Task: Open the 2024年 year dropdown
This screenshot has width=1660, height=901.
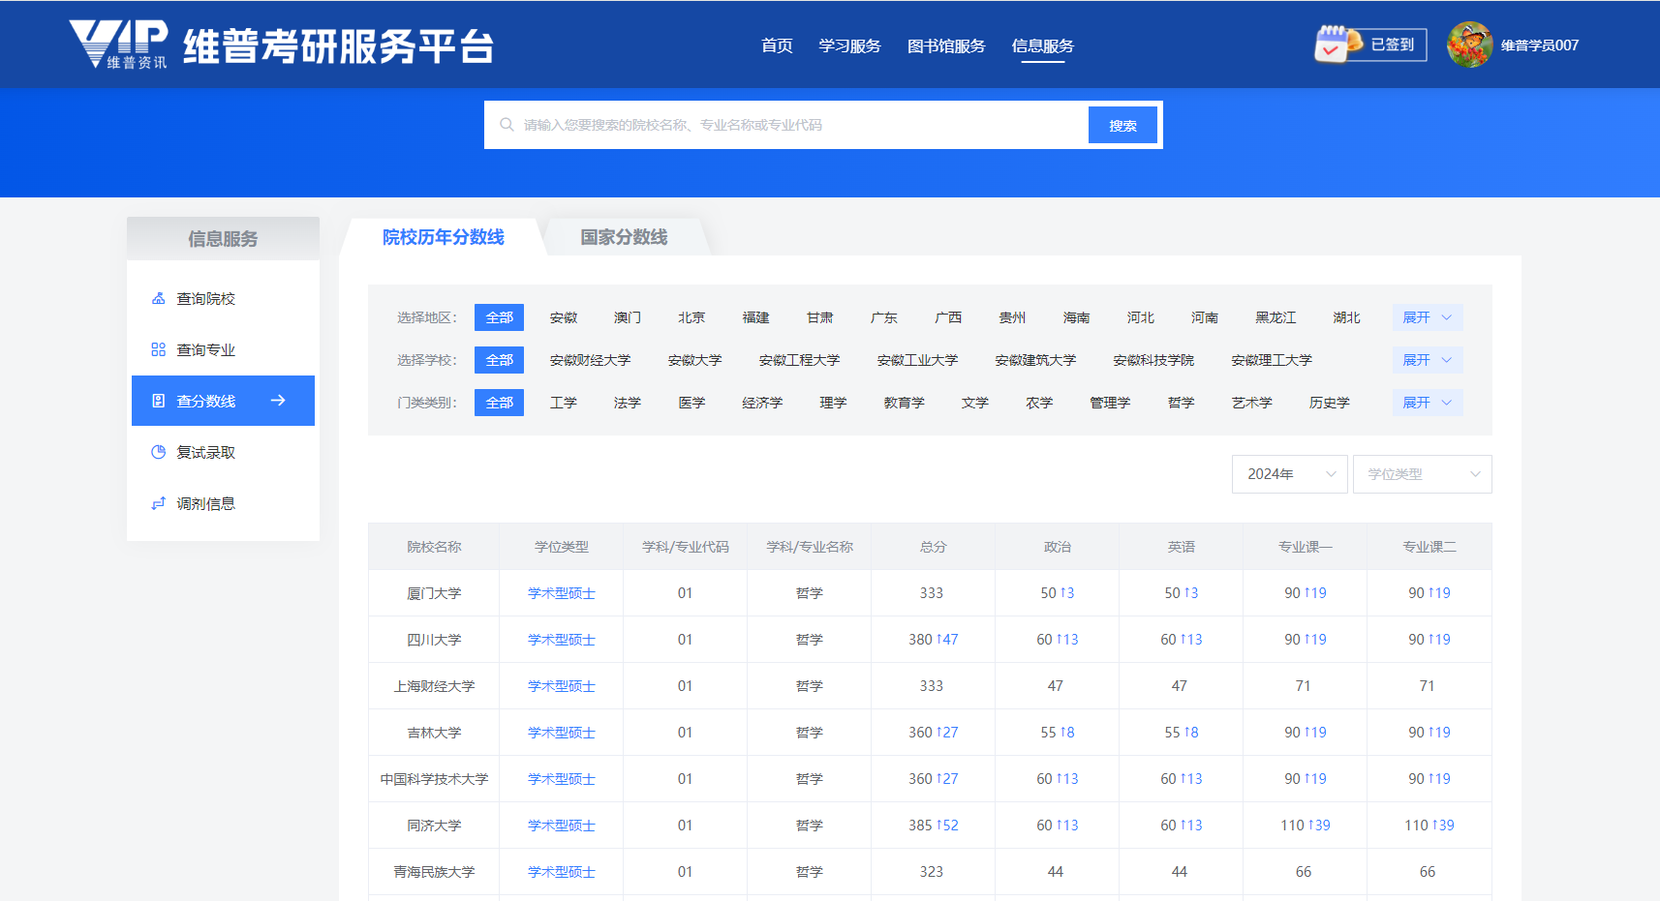Action: pyautogui.click(x=1289, y=474)
